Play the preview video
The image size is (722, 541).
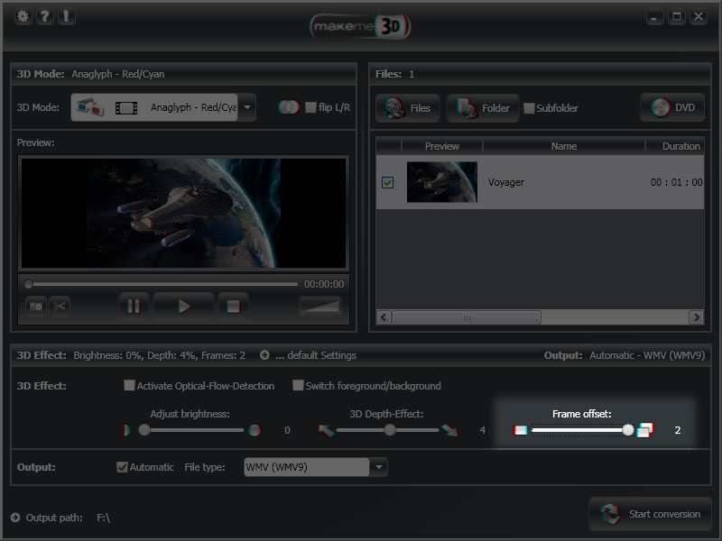tap(184, 307)
